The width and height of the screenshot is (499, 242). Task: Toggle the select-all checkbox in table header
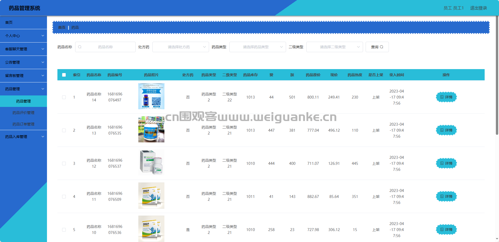click(x=64, y=75)
